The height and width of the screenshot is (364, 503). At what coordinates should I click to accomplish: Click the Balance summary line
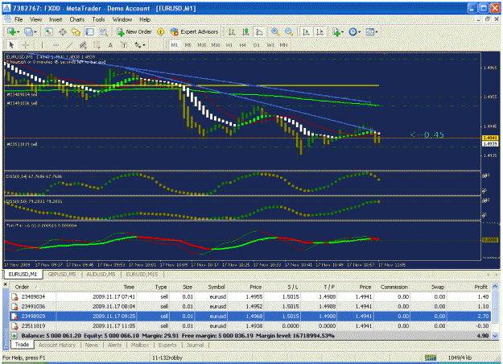(x=250, y=336)
